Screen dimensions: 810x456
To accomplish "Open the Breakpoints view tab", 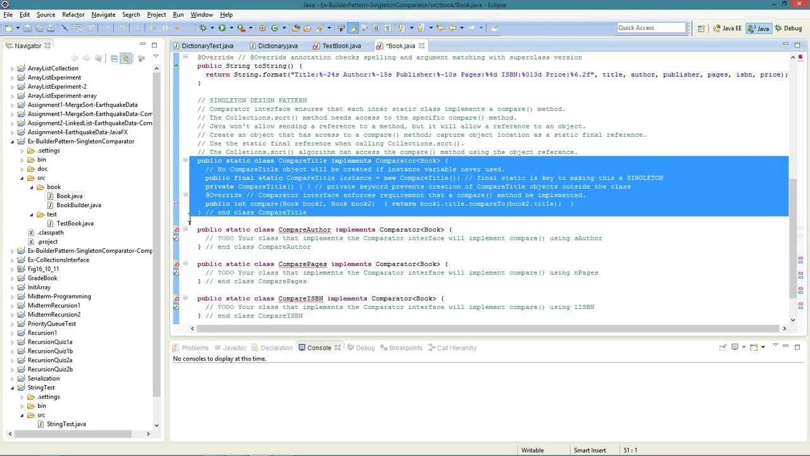I will coord(401,348).
